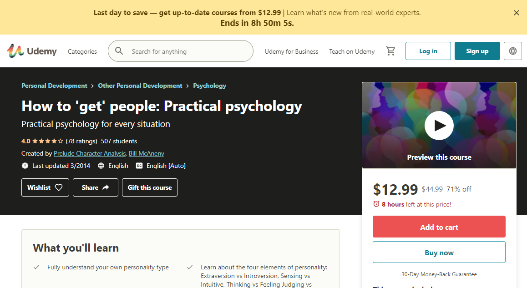Image resolution: width=527 pixels, height=288 pixels.
Task: Dismiss the sale banner with the X
Action: (x=517, y=13)
